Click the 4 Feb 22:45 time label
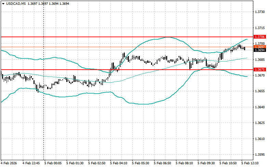The width and height of the screenshot is (267, 167). (31, 163)
